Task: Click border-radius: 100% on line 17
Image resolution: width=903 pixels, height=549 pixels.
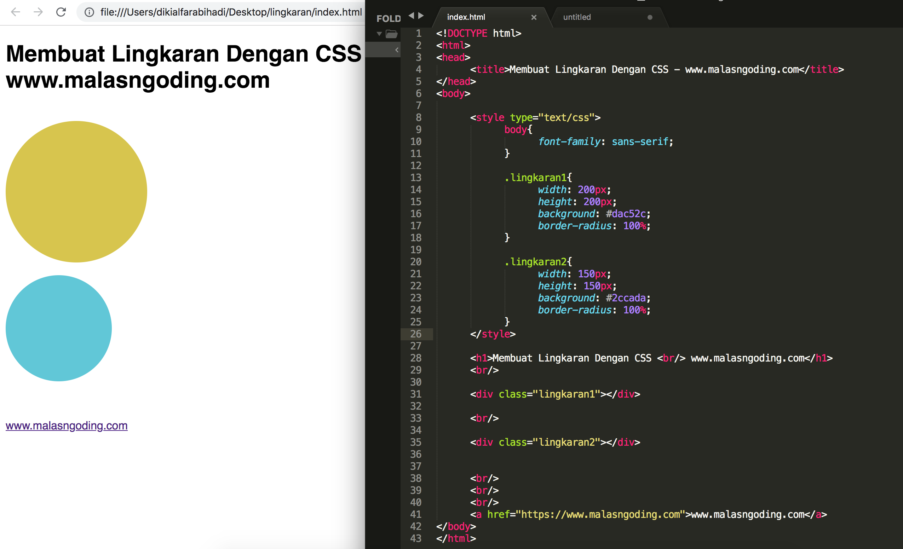Action: click(594, 226)
